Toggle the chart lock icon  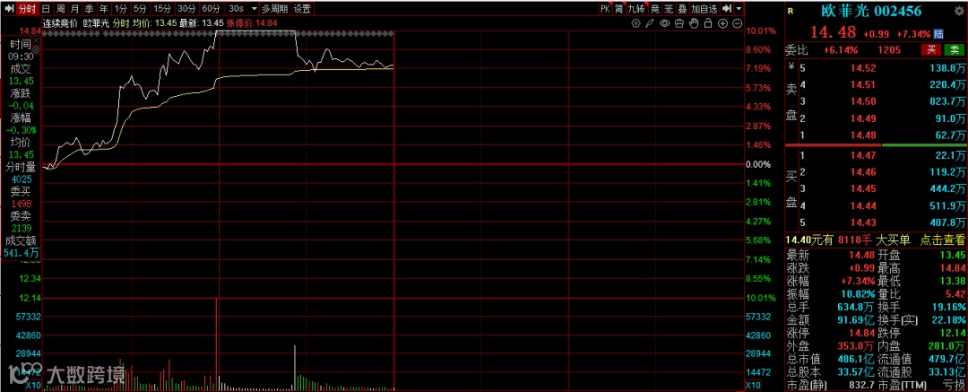coord(707,23)
